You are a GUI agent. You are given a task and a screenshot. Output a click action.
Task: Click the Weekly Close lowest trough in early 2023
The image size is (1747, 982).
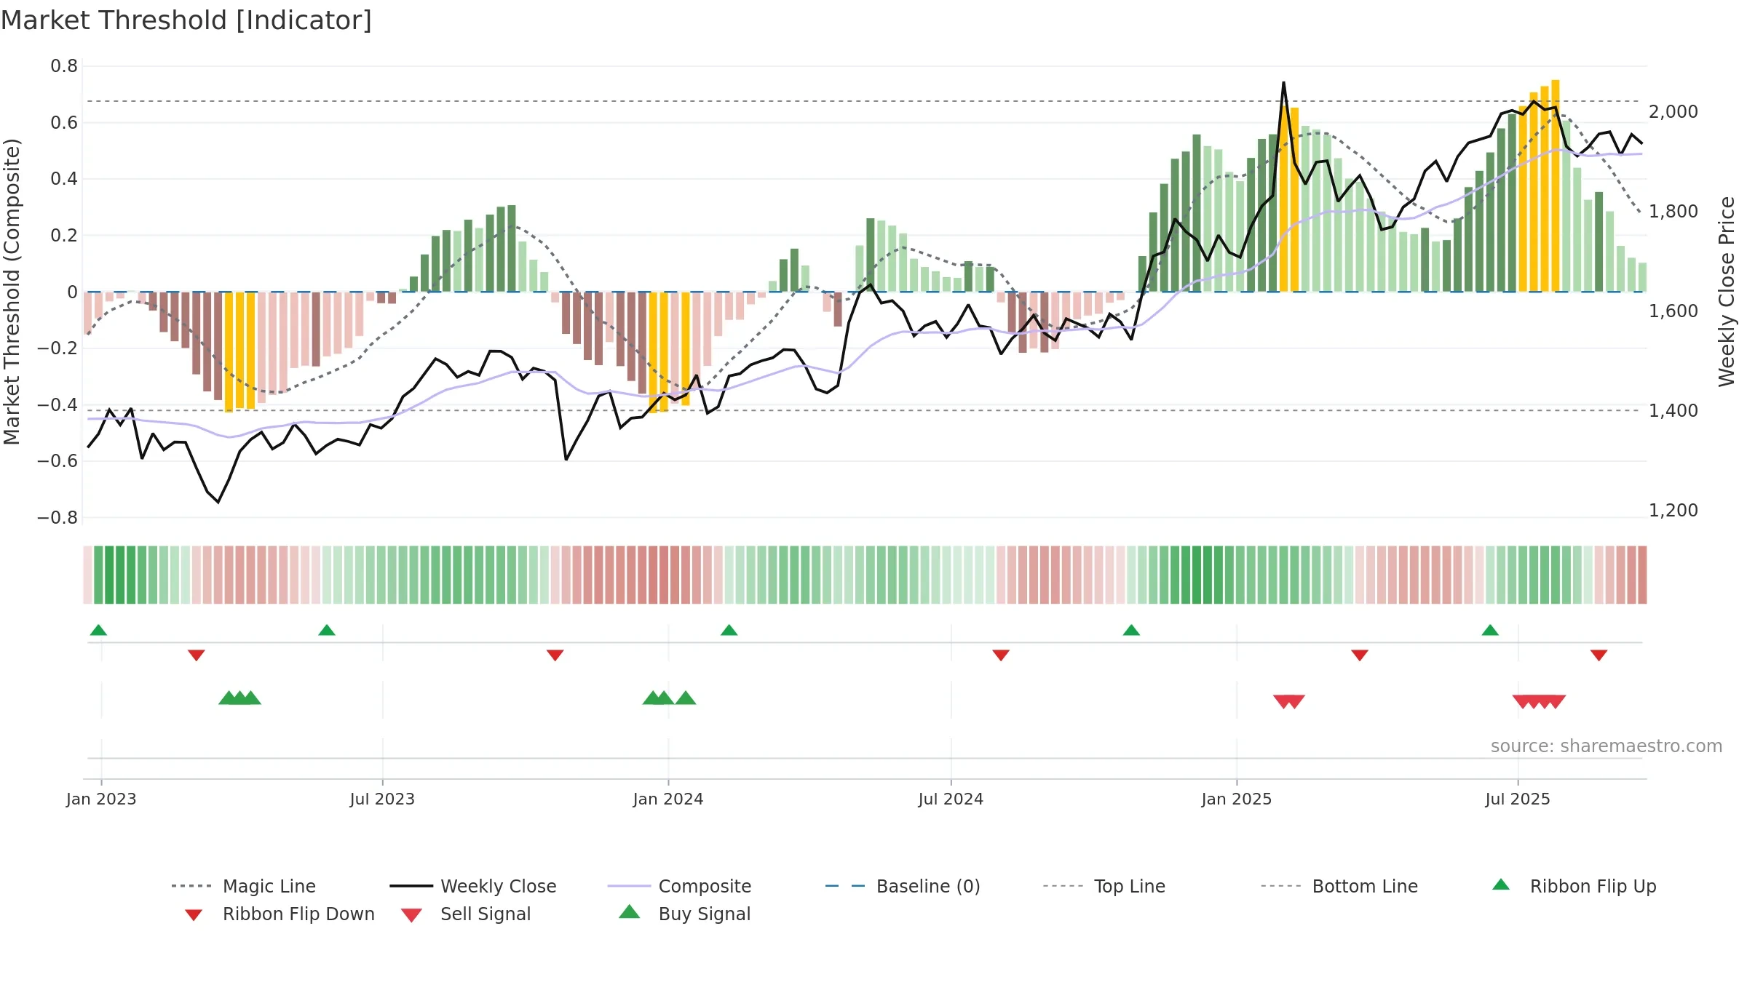click(x=218, y=502)
